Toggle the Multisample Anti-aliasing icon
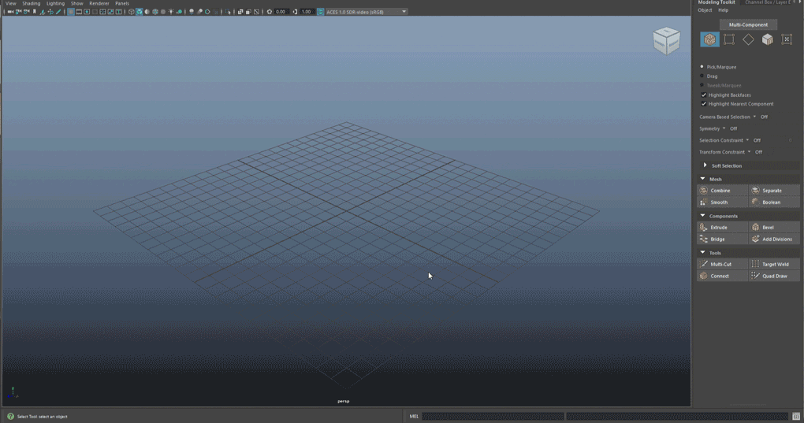 coord(207,12)
